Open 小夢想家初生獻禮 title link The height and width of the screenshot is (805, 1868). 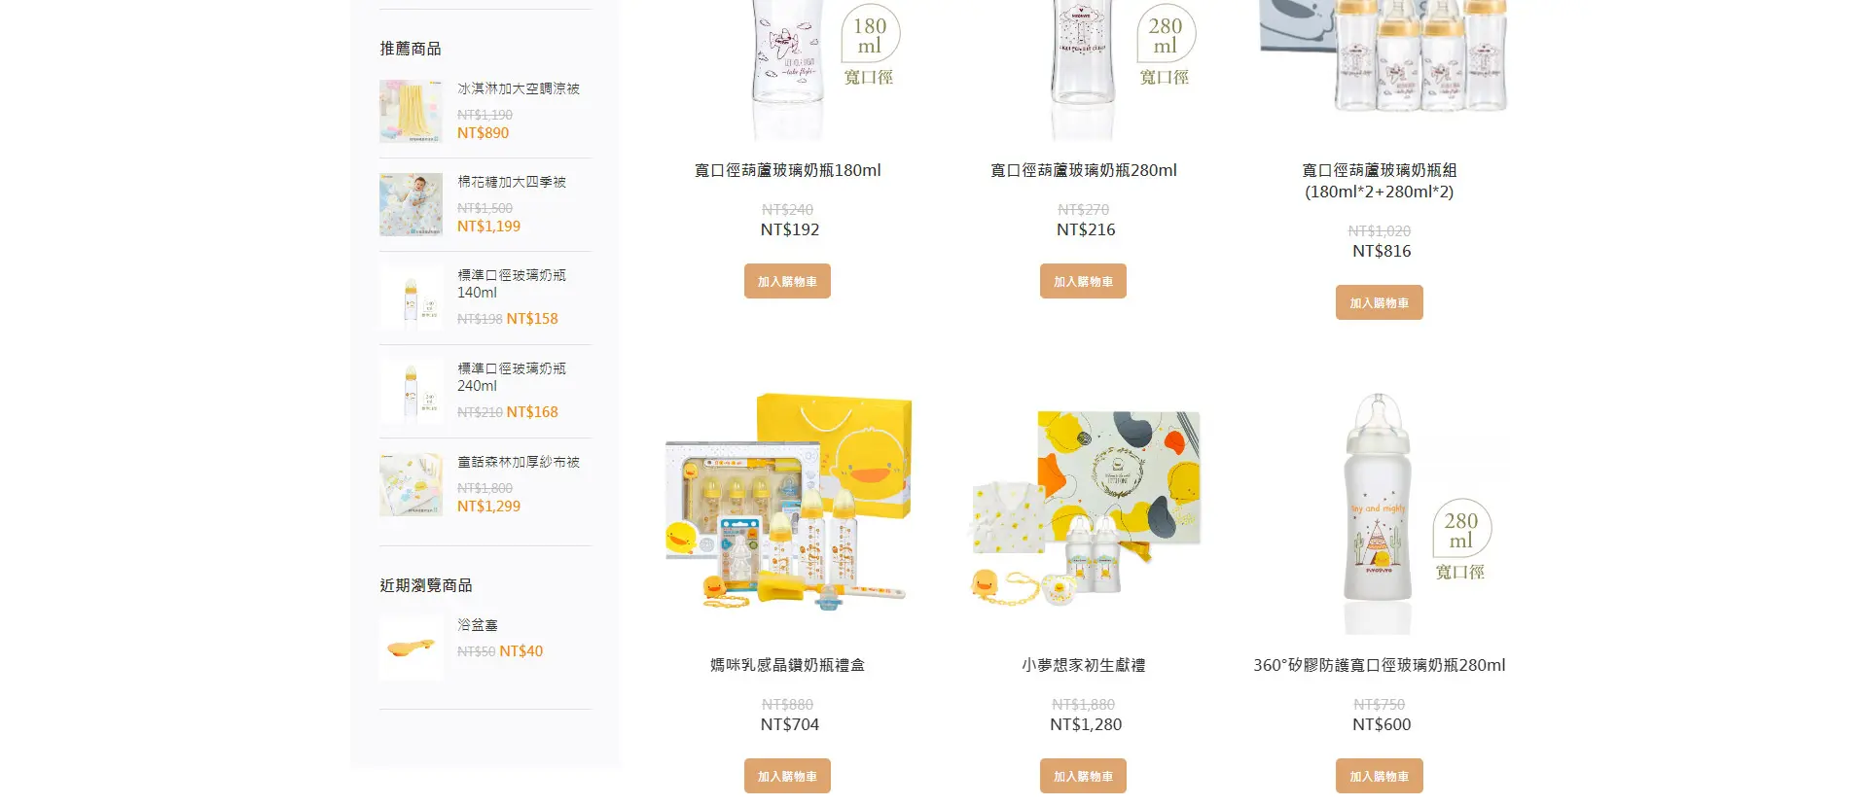(x=1083, y=665)
